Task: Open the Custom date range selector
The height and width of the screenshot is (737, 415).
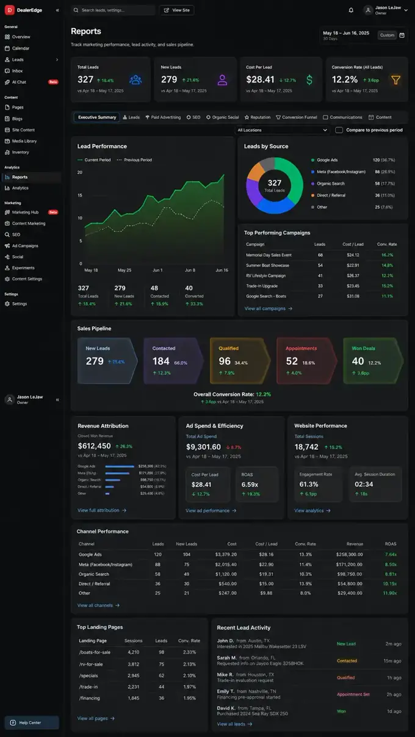Action: point(388,35)
